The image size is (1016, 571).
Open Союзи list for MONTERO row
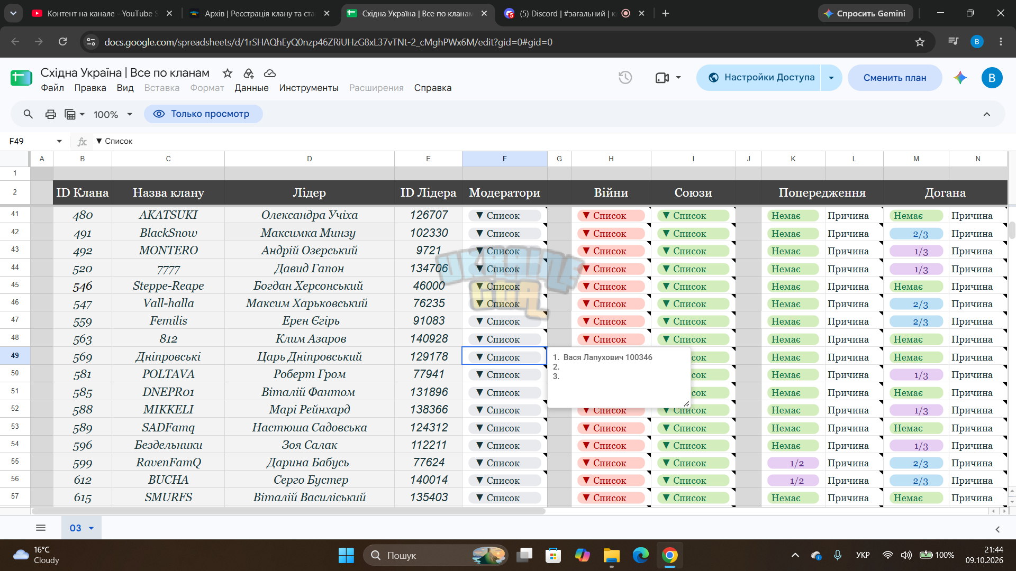693,251
